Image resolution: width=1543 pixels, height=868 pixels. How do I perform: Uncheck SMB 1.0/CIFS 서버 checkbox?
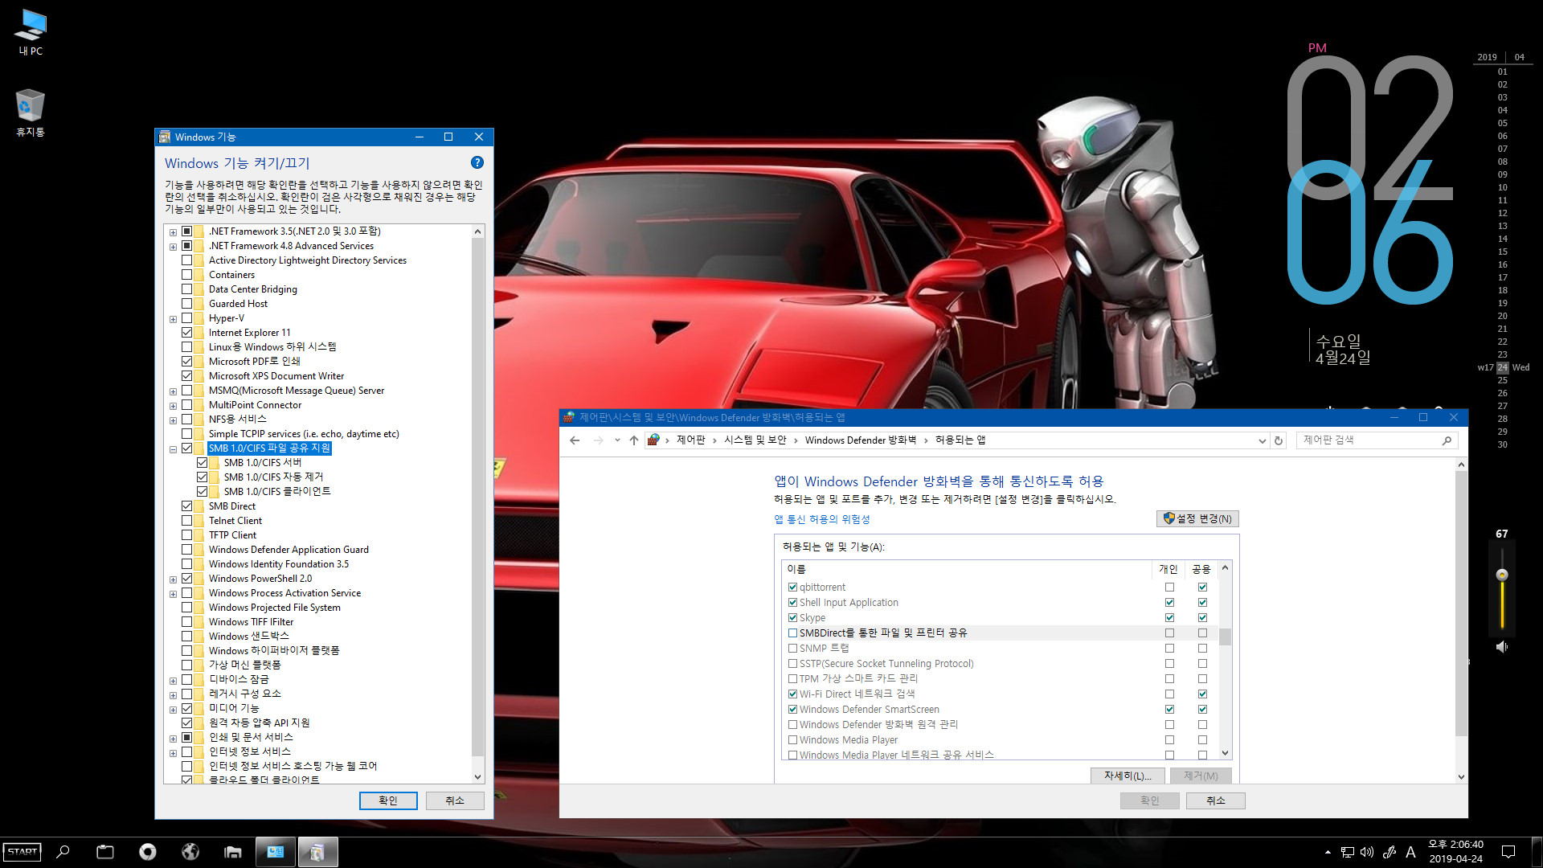[202, 463]
